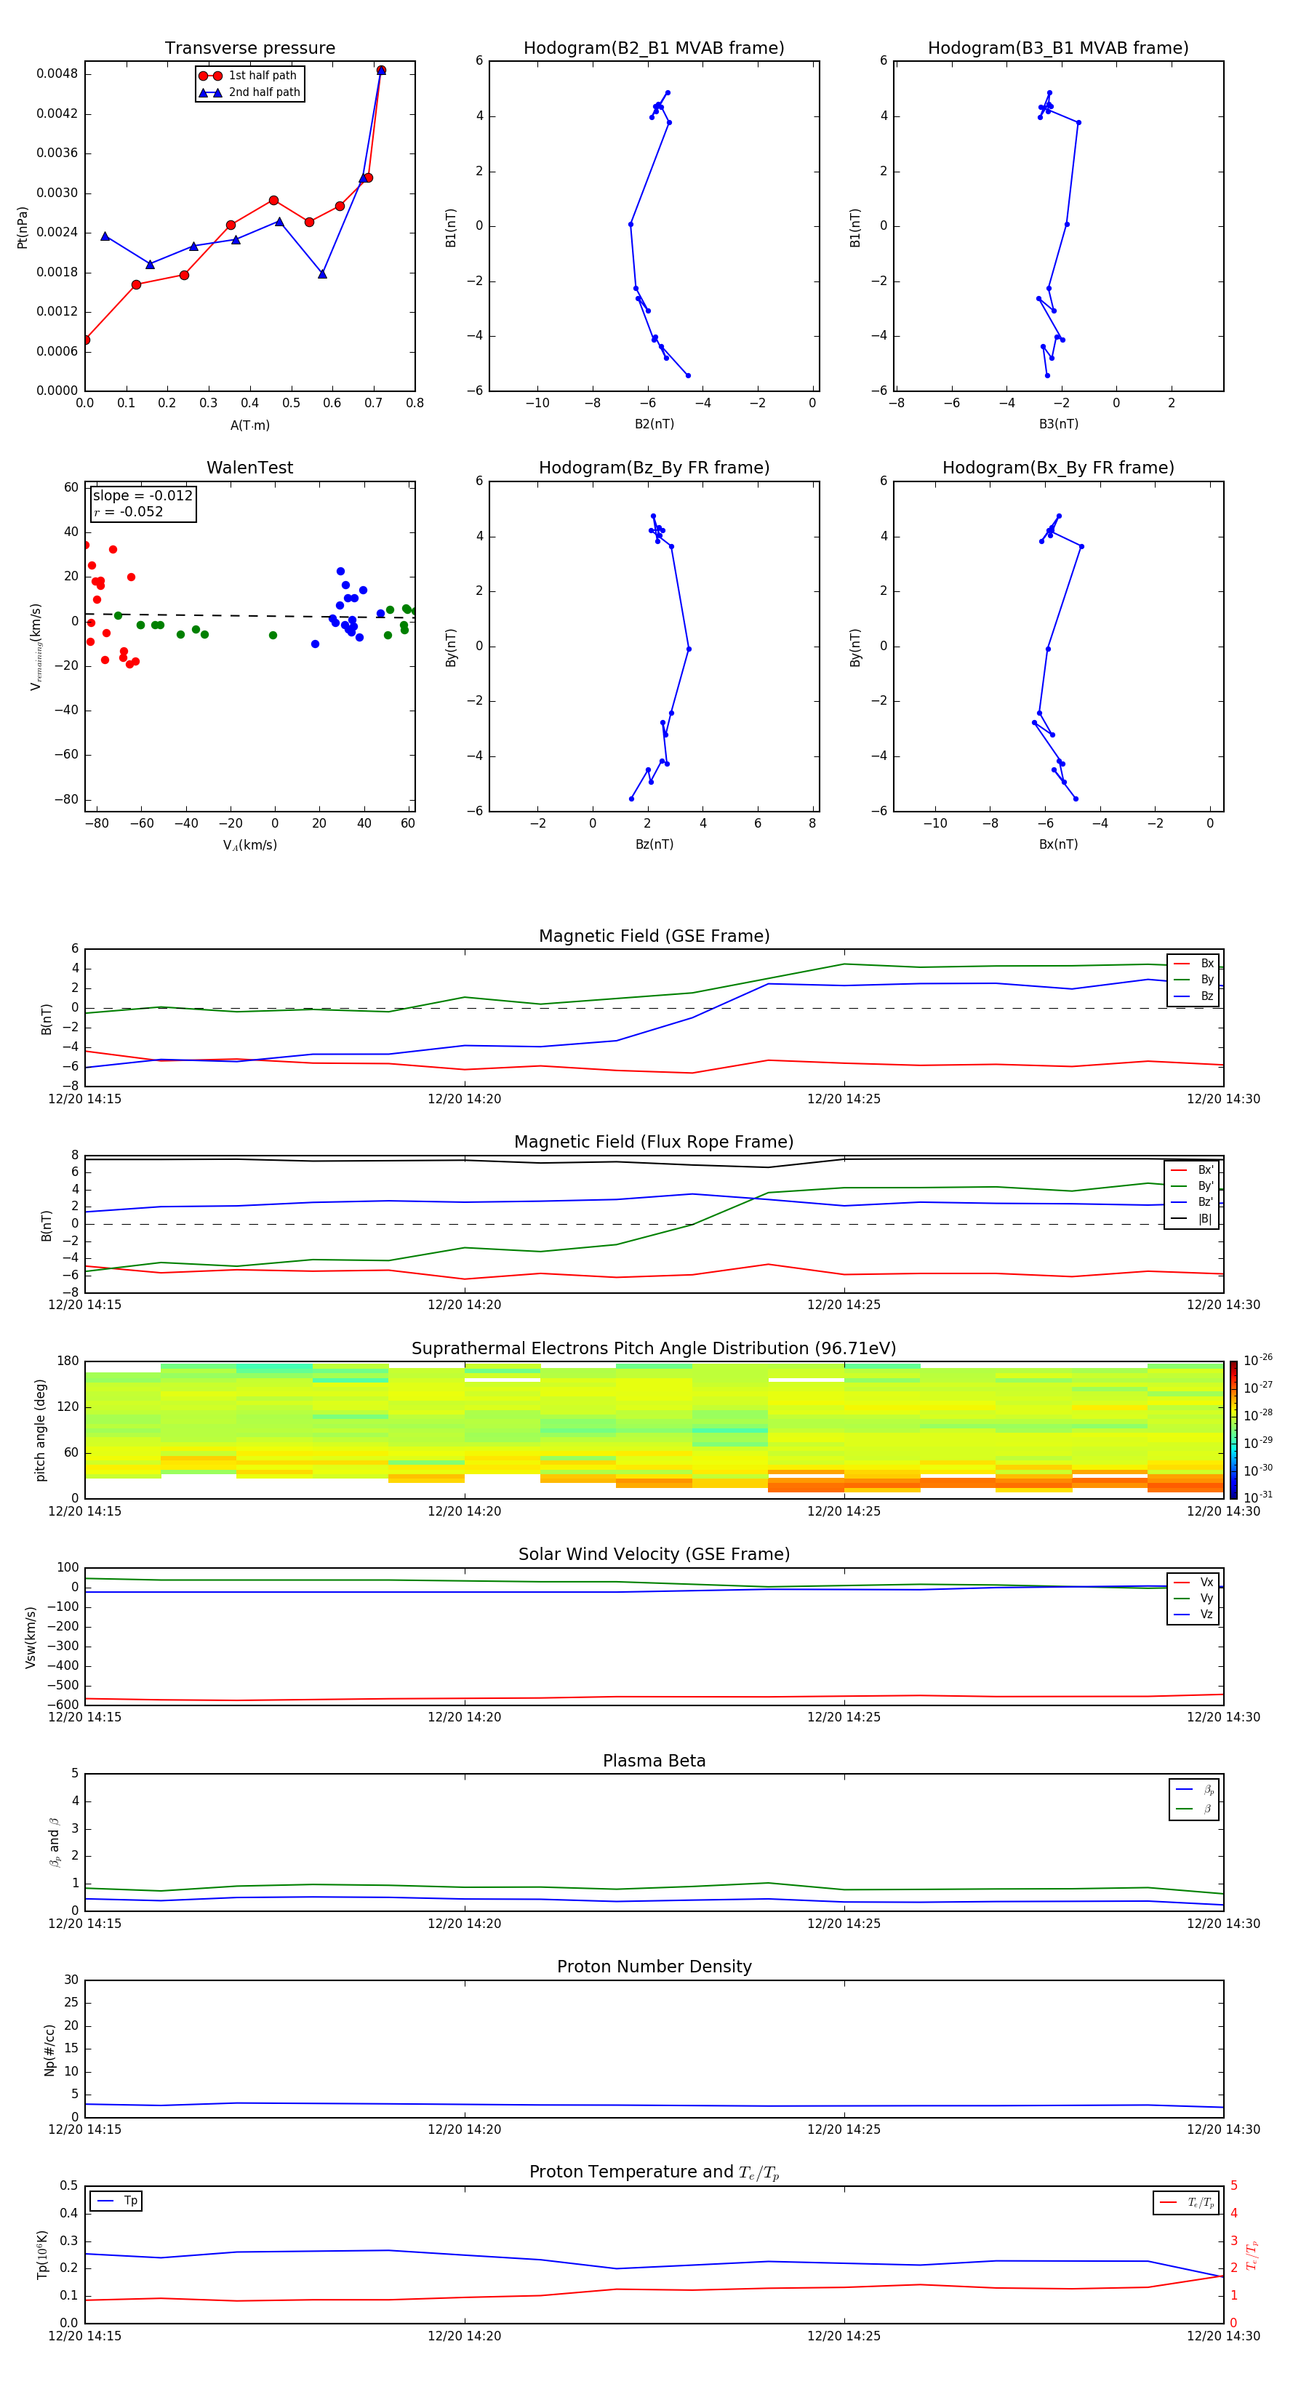Click the 'Np(#/cc)' y-axis label

pos(49,2049)
